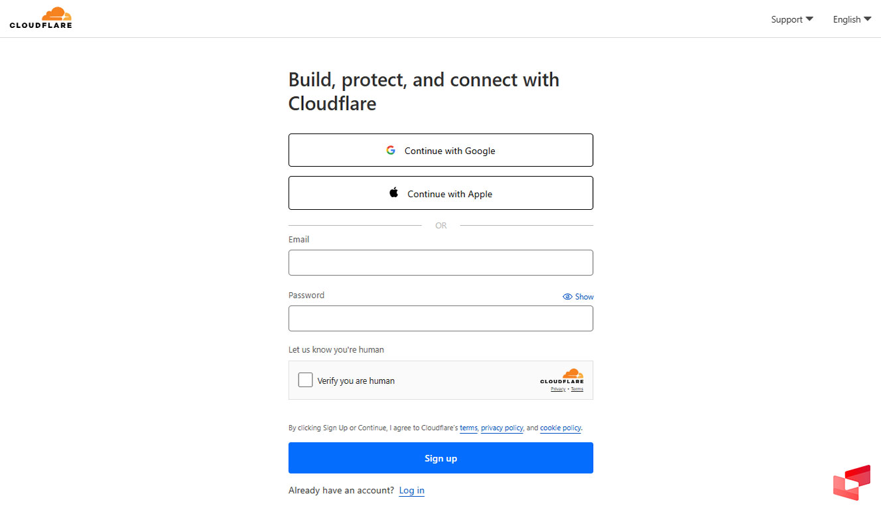Click the Google logo icon
The height and width of the screenshot is (510, 881).
click(x=391, y=150)
